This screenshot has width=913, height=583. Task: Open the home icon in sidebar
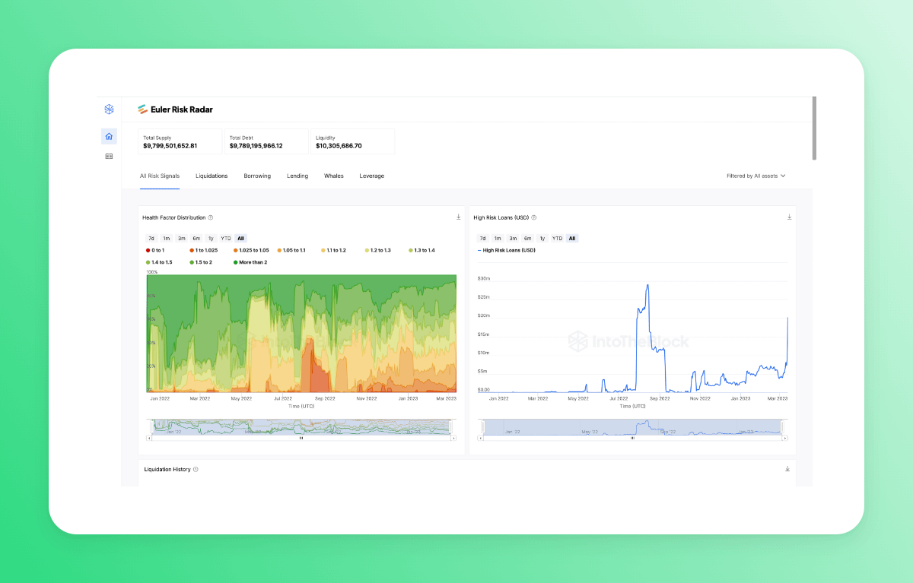tap(109, 137)
